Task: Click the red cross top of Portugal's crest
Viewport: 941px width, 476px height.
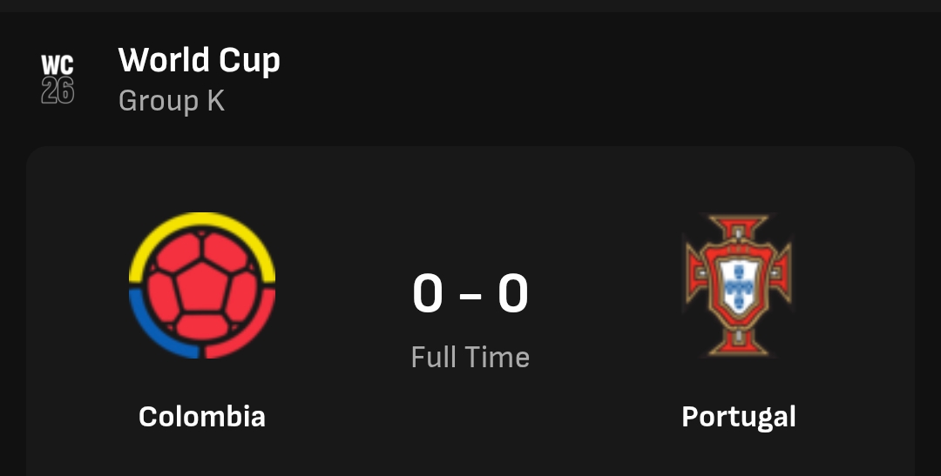Action: point(738,228)
